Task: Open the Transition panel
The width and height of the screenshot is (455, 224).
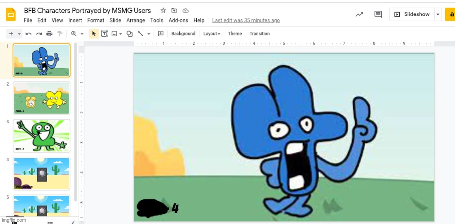Action: [x=260, y=34]
